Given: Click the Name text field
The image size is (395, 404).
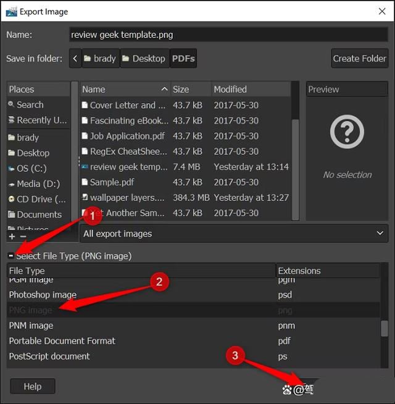Looking at the screenshot, I should 228,35.
